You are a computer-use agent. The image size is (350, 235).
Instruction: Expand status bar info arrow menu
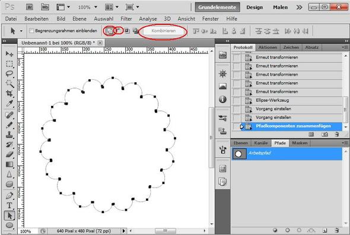click(x=123, y=231)
